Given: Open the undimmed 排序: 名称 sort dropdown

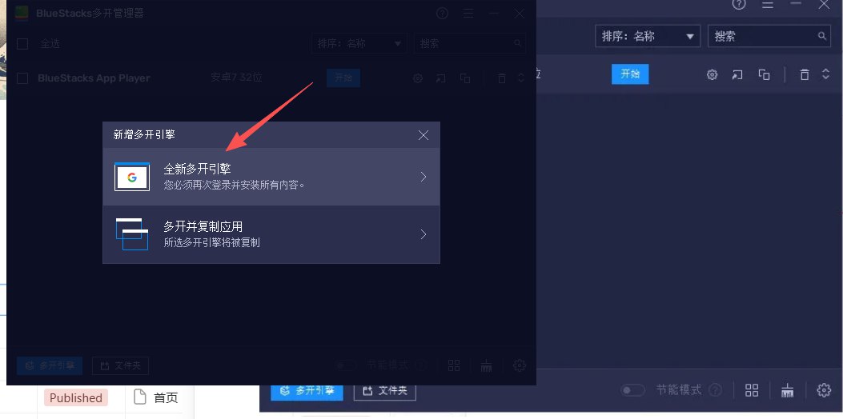Looking at the screenshot, I should [648, 36].
